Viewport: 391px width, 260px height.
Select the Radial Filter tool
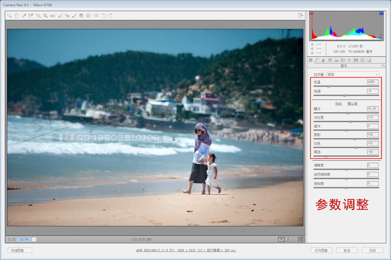88,16
